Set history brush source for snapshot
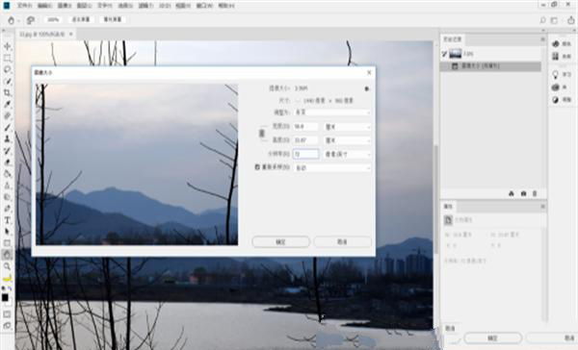Screen dimensions: 578x350 [x=444, y=54]
